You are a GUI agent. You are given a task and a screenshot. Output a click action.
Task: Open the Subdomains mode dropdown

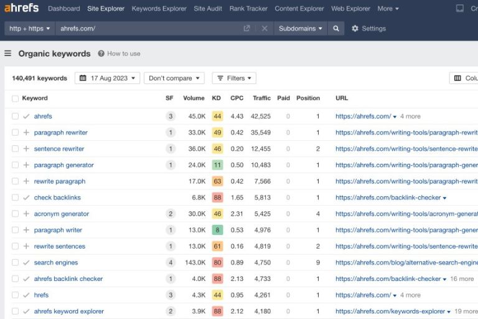point(301,29)
